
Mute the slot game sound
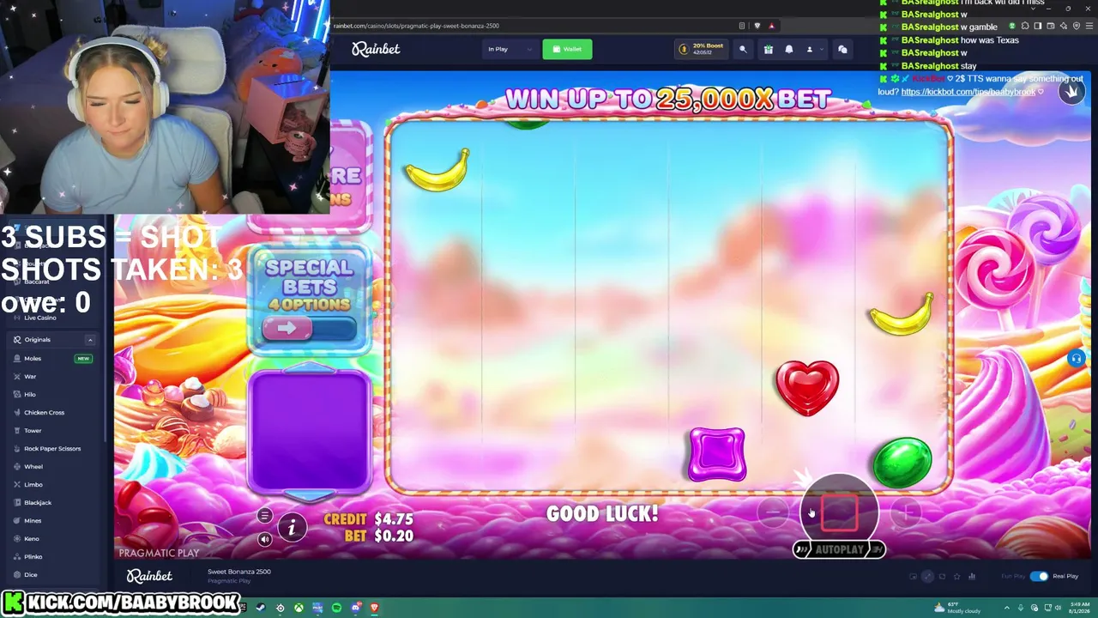tap(264, 539)
